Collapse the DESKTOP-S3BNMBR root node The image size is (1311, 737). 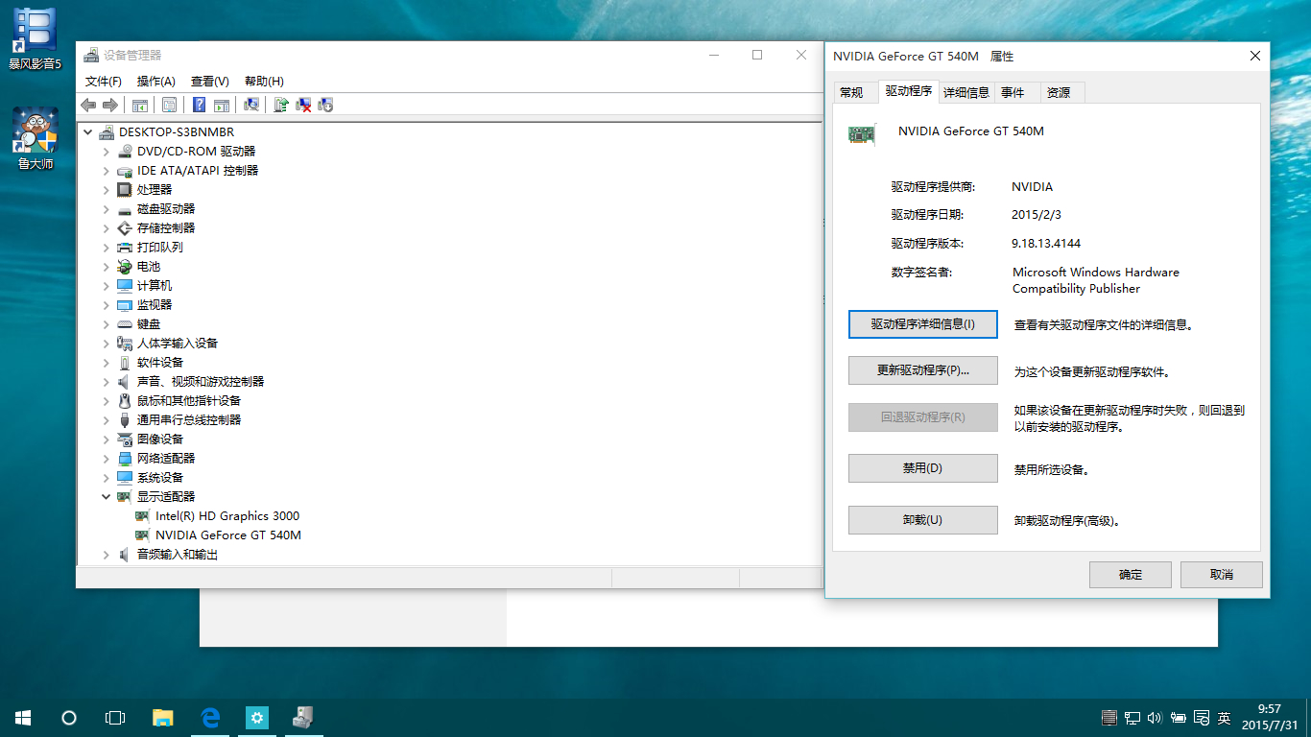[x=88, y=131]
